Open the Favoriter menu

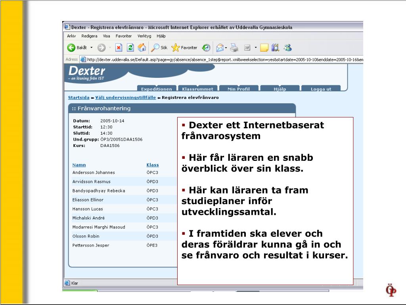click(x=124, y=36)
